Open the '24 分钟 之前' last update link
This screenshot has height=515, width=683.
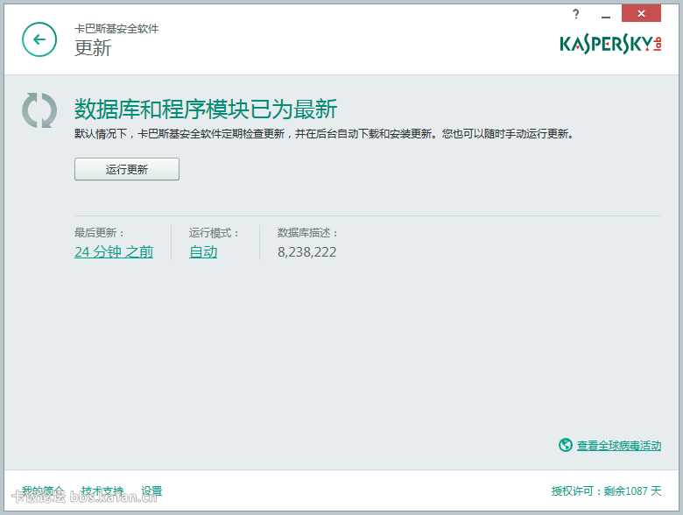pos(114,252)
